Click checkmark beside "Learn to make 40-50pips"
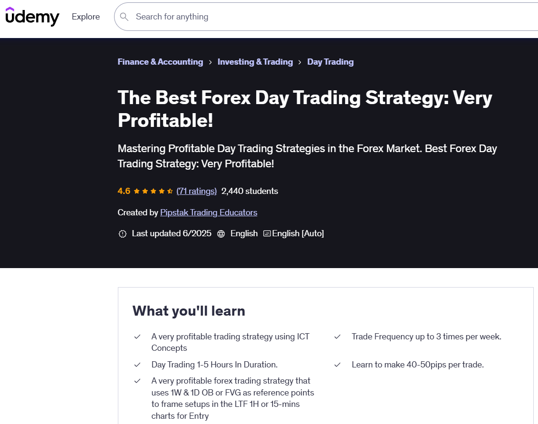This screenshot has width=538, height=424. (x=337, y=365)
